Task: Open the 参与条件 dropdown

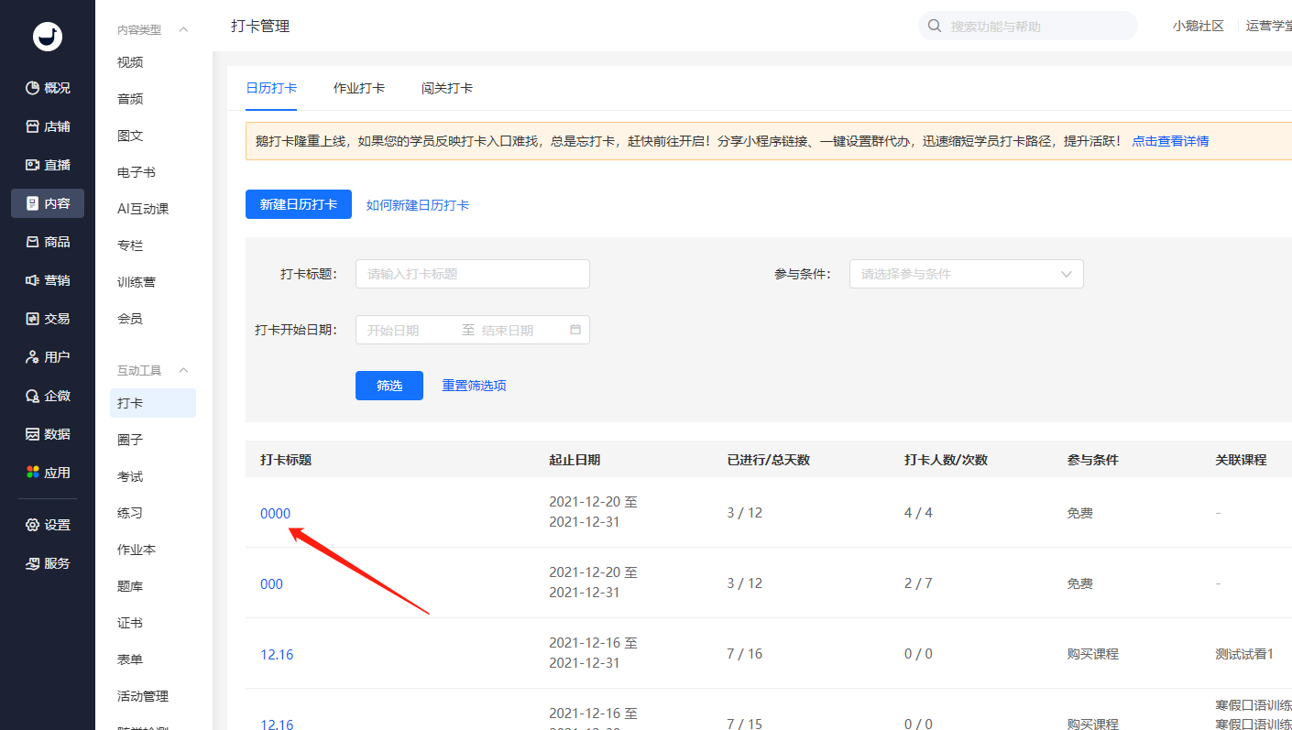Action: click(967, 274)
